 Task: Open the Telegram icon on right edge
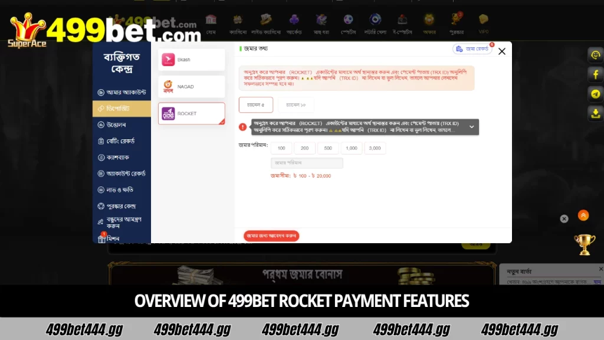596,94
